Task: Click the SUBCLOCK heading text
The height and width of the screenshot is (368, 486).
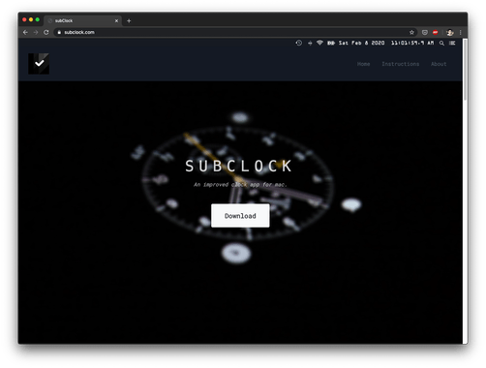Action: [x=239, y=167]
